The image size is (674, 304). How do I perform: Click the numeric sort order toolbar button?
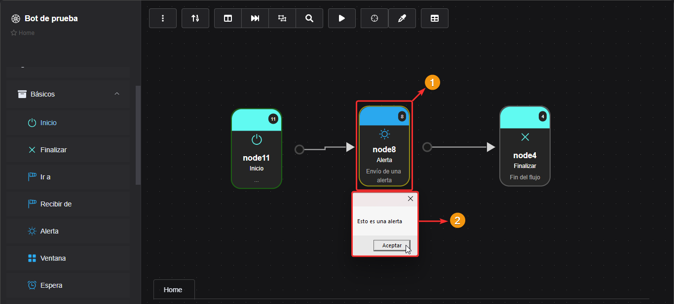pos(195,18)
